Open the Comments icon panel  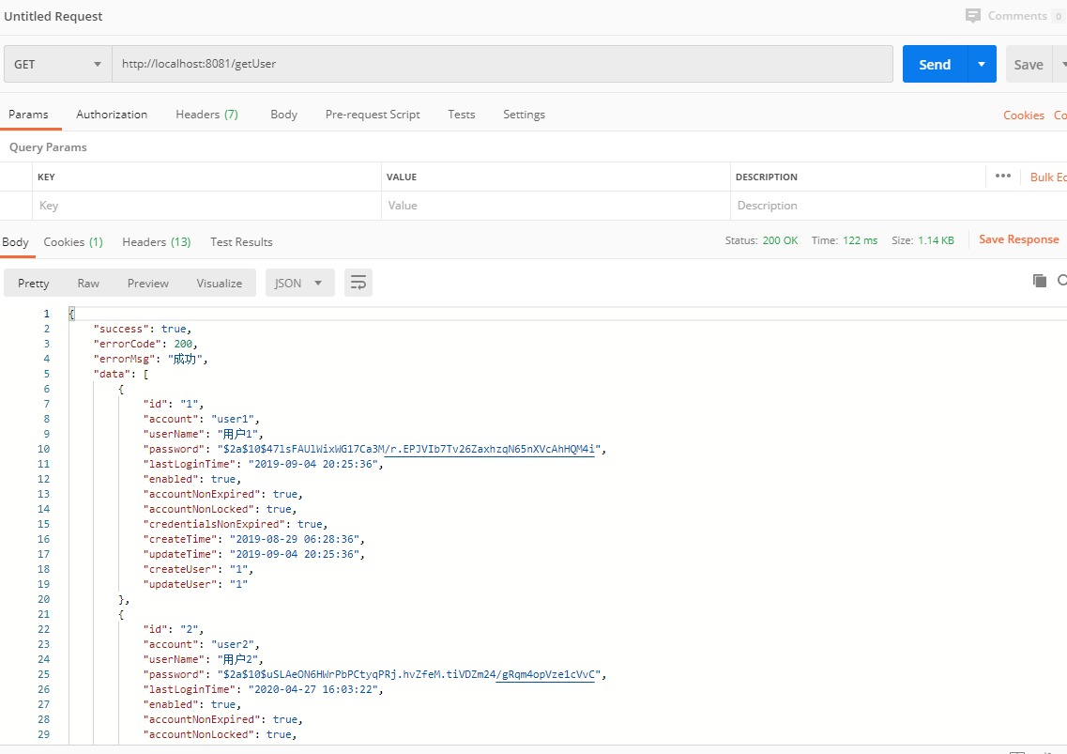pos(972,16)
